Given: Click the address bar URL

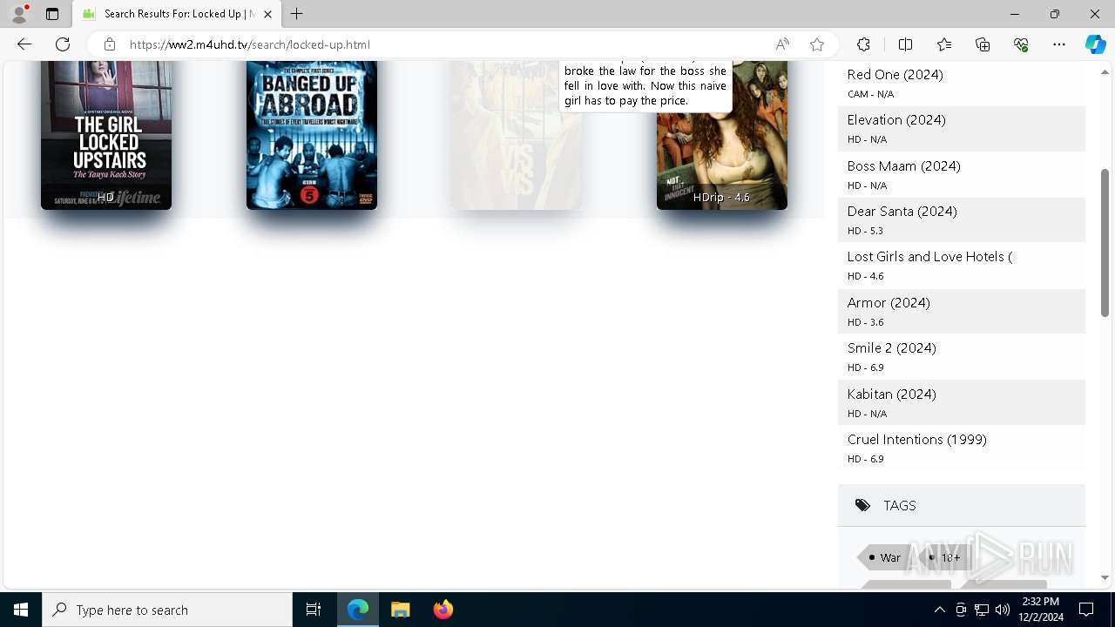Looking at the screenshot, I should click(250, 44).
